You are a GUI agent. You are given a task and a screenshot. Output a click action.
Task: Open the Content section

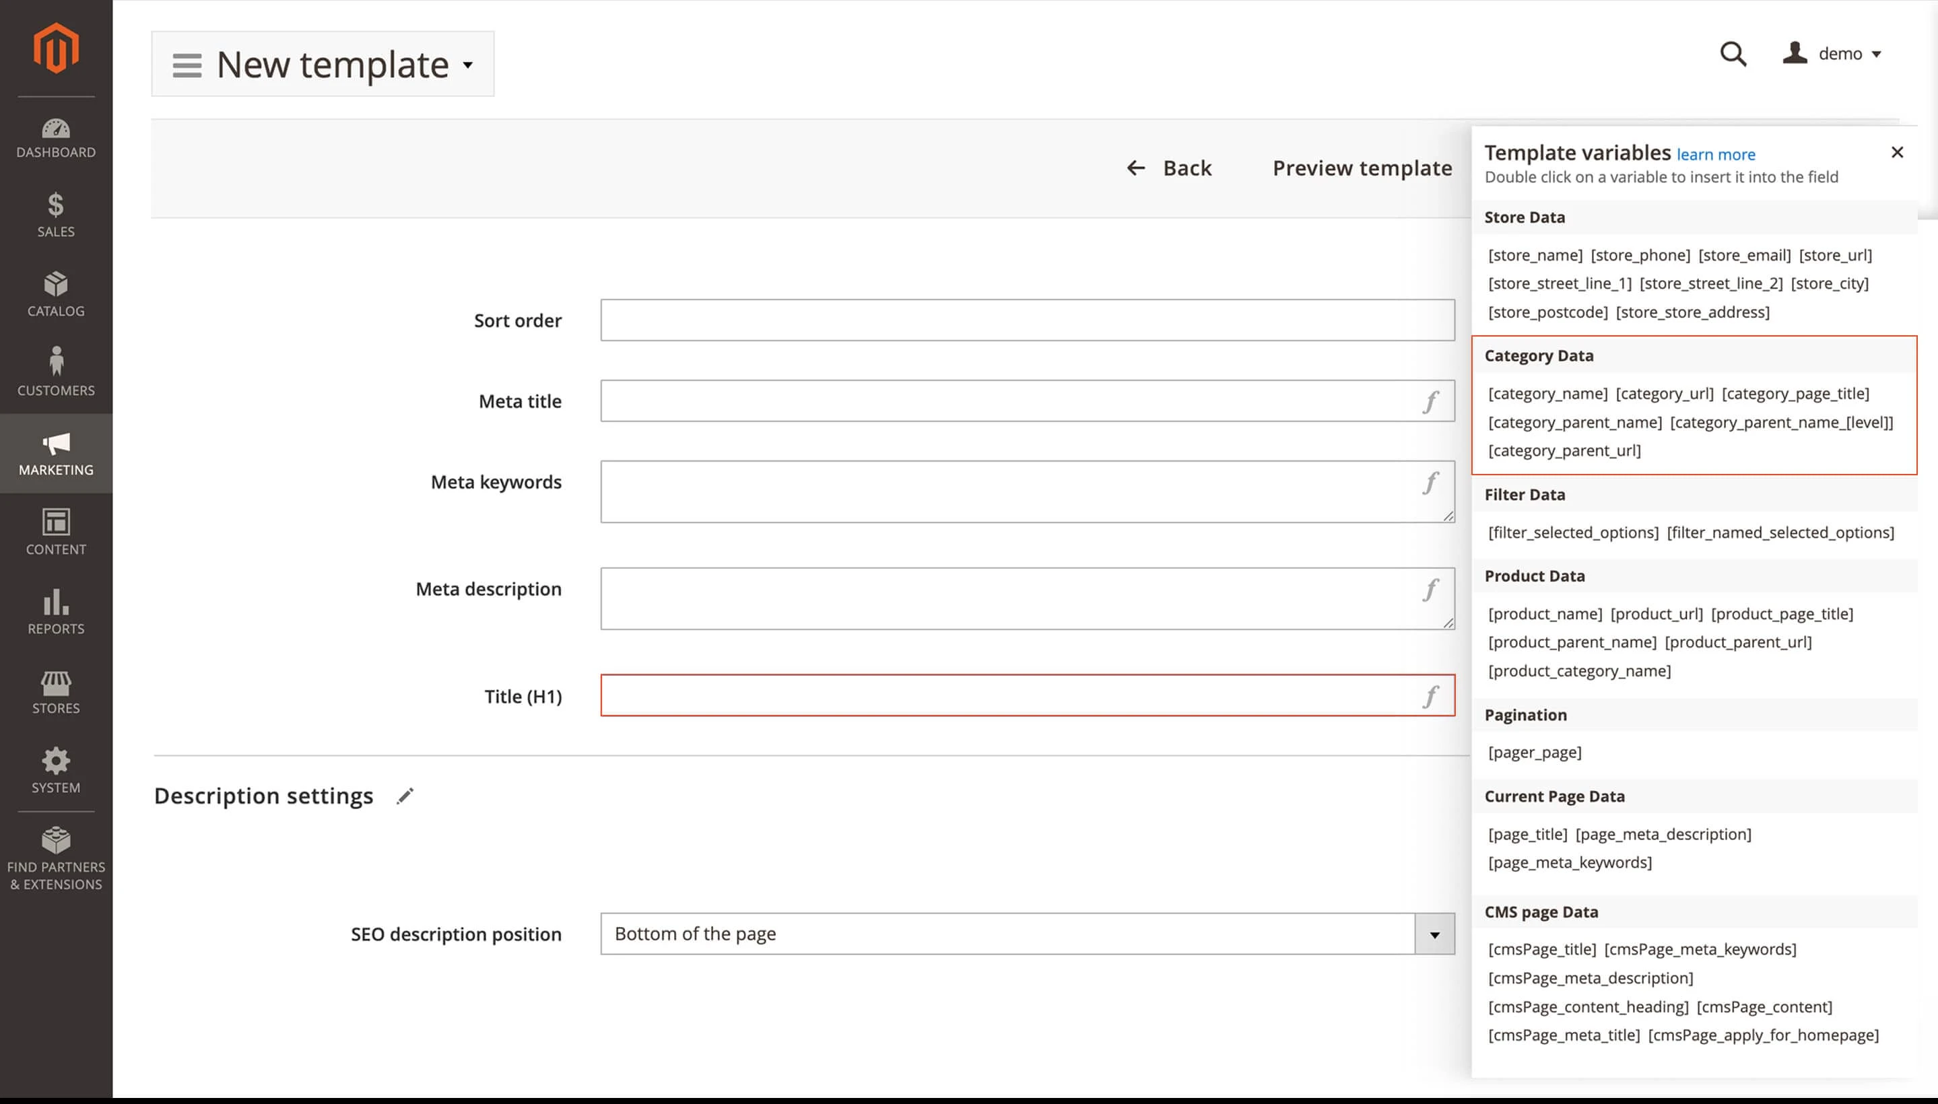(x=55, y=533)
